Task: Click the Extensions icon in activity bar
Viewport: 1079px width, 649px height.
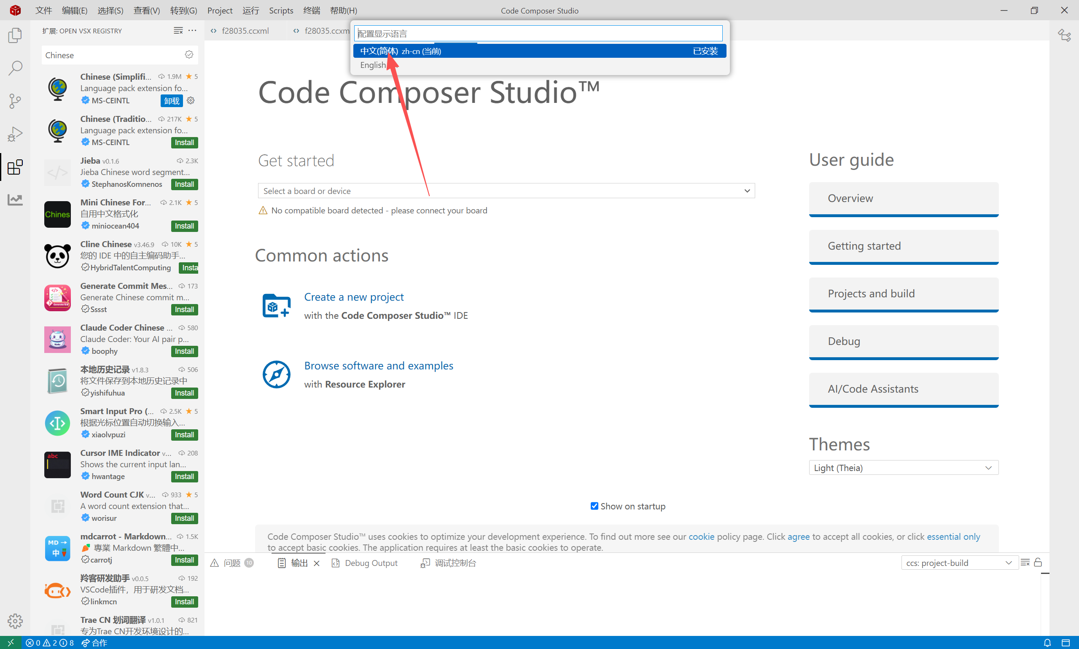Action: coord(15,167)
